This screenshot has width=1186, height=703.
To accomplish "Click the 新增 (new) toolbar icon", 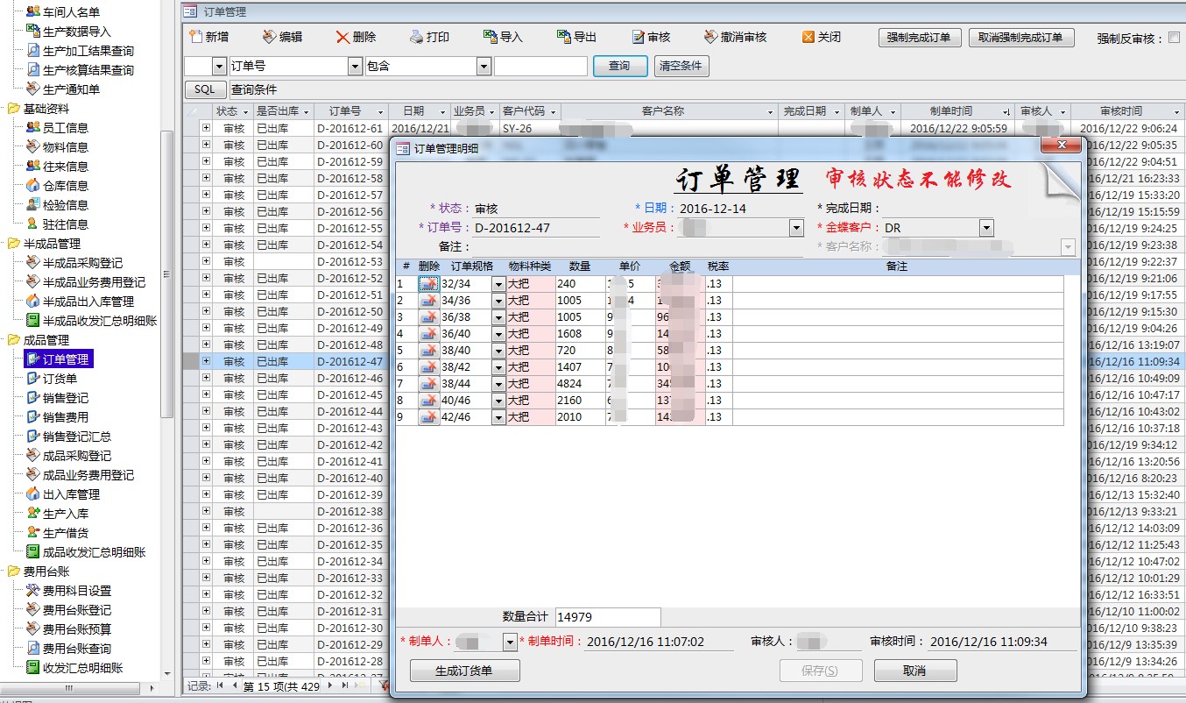I will pyautogui.click(x=196, y=37).
